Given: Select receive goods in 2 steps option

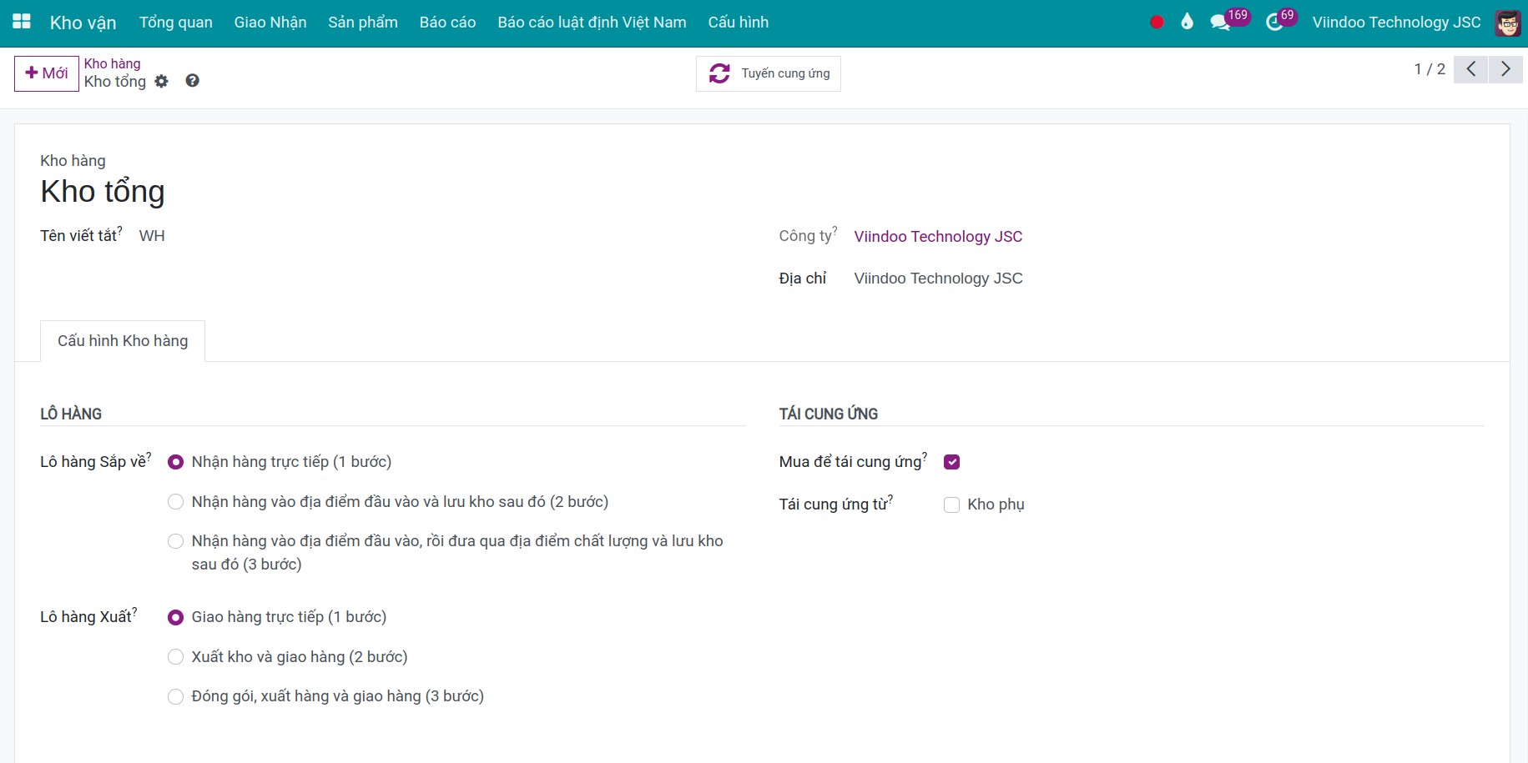Looking at the screenshot, I should (176, 502).
